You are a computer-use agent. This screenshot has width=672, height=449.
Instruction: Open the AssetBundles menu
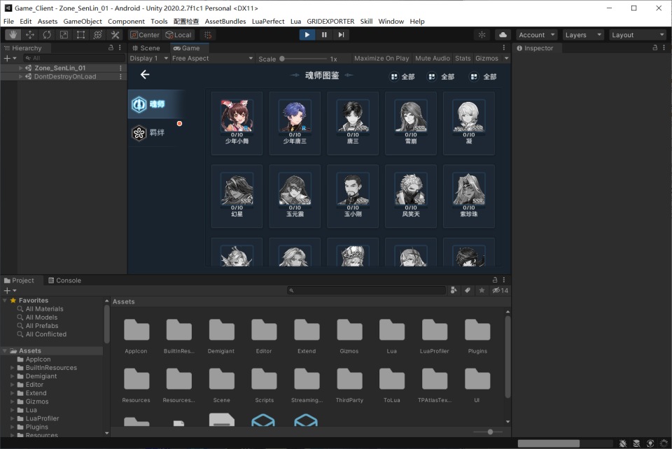point(225,22)
